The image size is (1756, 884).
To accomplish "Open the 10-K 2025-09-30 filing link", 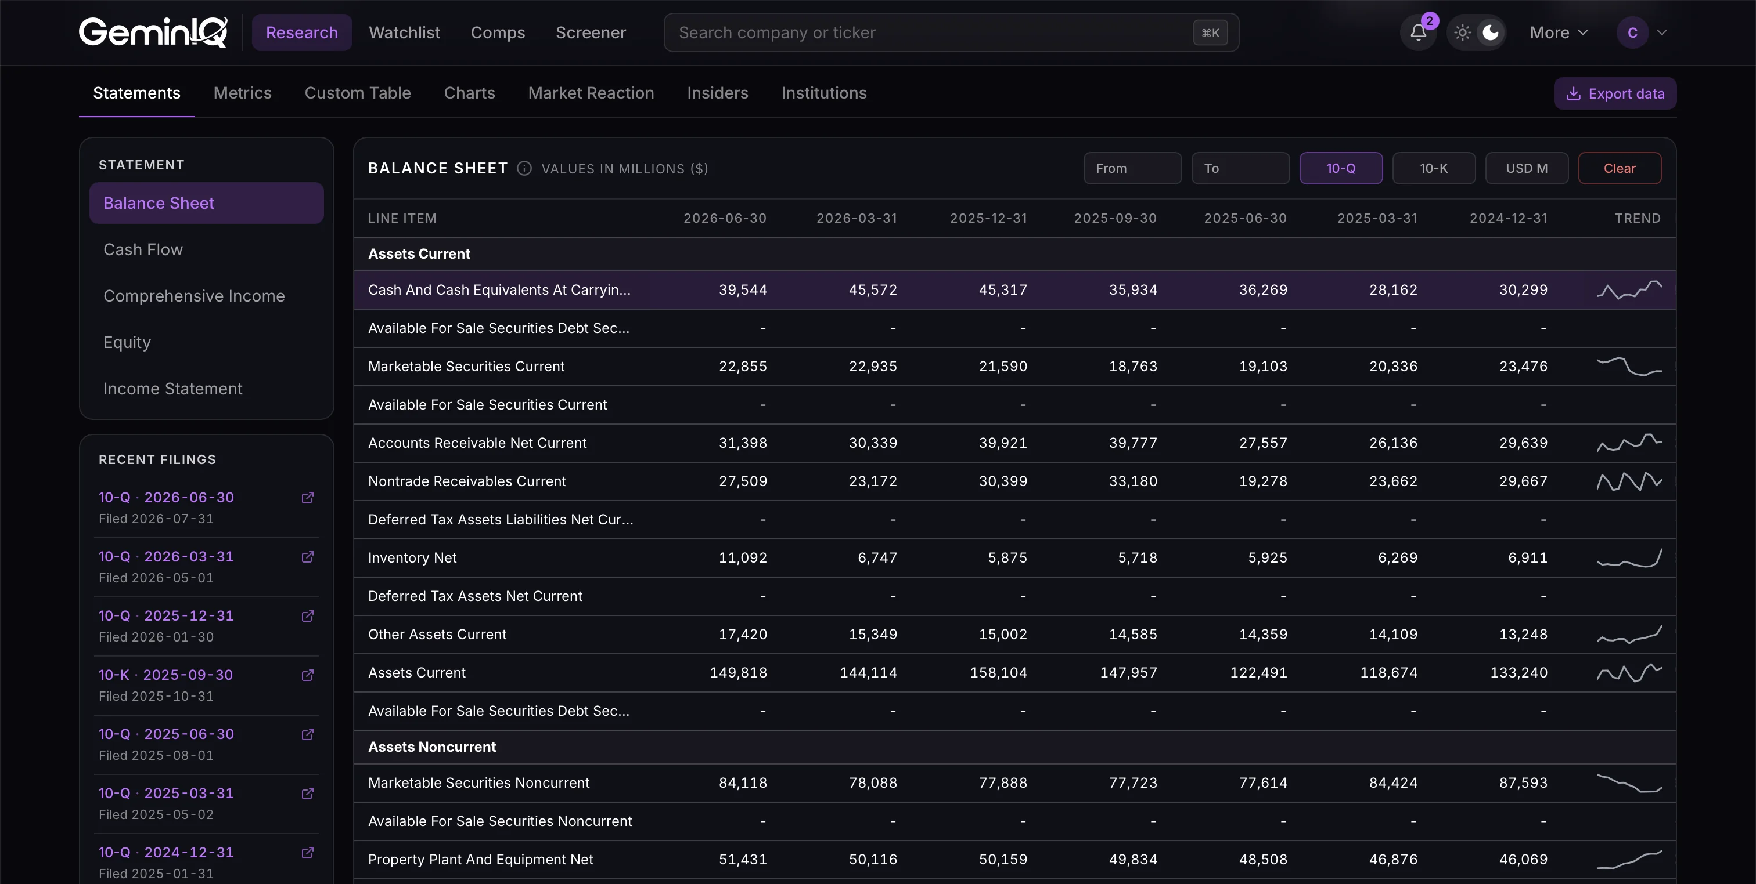I will (x=165, y=675).
